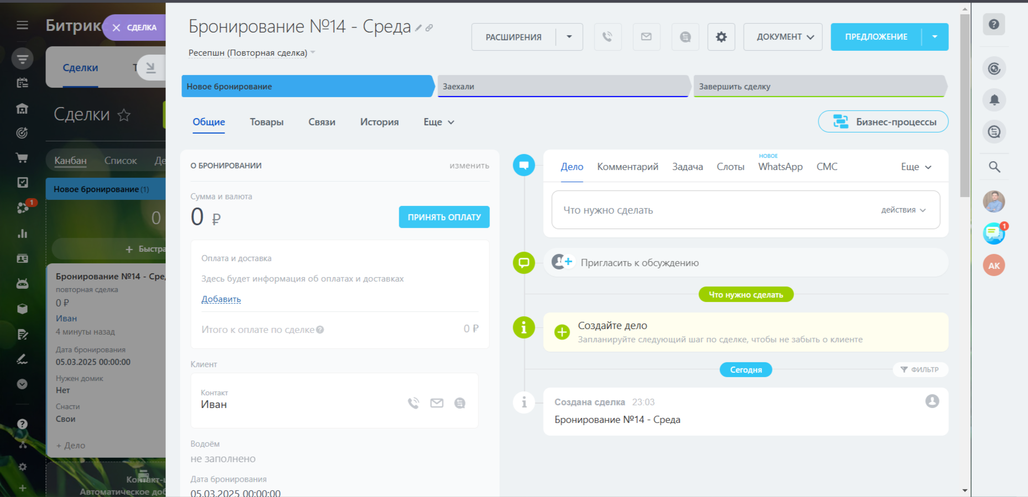Click the phone call icon in deal header

[x=607, y=37]
